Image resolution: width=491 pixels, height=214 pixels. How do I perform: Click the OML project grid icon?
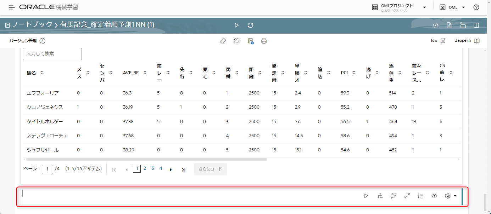tap(375, 7)
